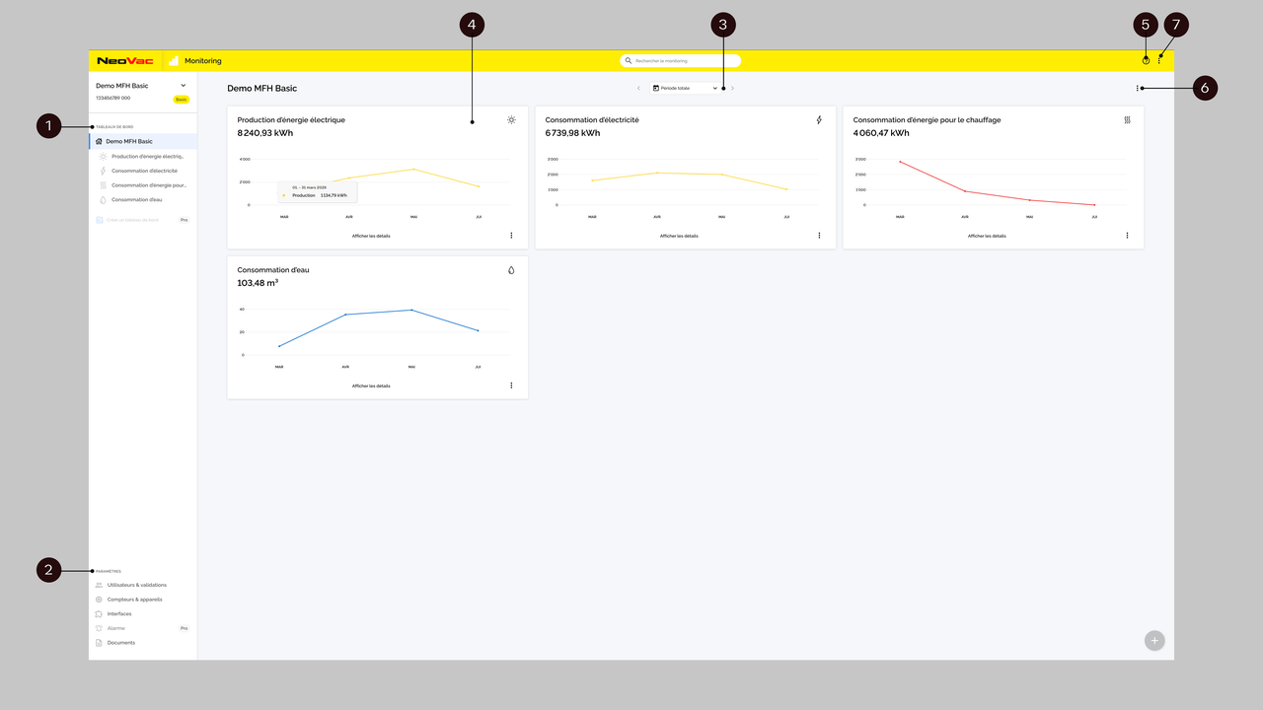Click the heating icon on the chauffage card
The height and width of the screenshot is (710, 1263).
pyautogui.click(x=1127, y=120)
